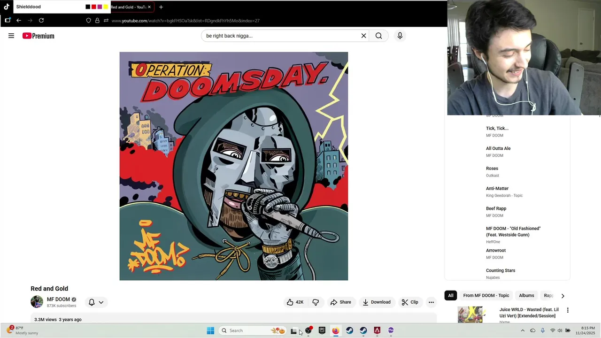
Task: Click the Windows taskbar Search box
Action: point(252,330)
